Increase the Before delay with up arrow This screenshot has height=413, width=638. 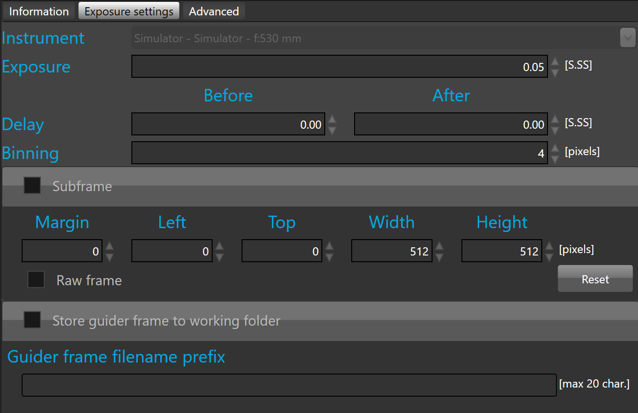(332, 119)
